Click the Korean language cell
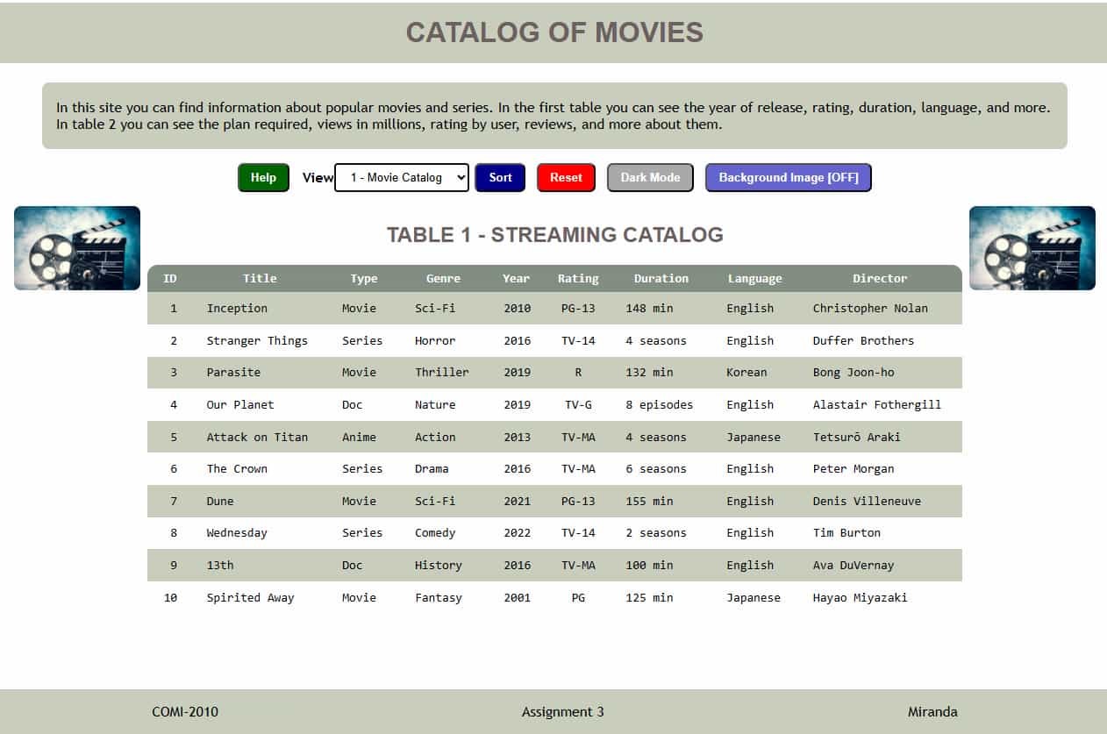Viewport: 1107px width, 734px height. 746,372
